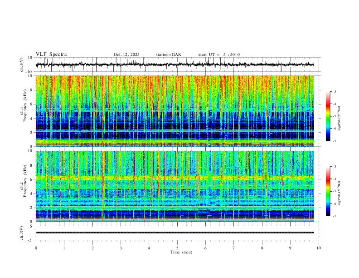
Task: Click the ch.1 PSD color bar
Action: pyautogui.click(x=328, y=116)
